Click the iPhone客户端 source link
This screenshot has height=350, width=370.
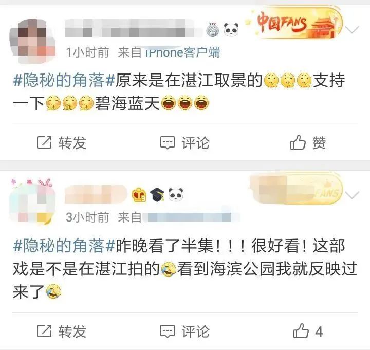tap(182, 52)
